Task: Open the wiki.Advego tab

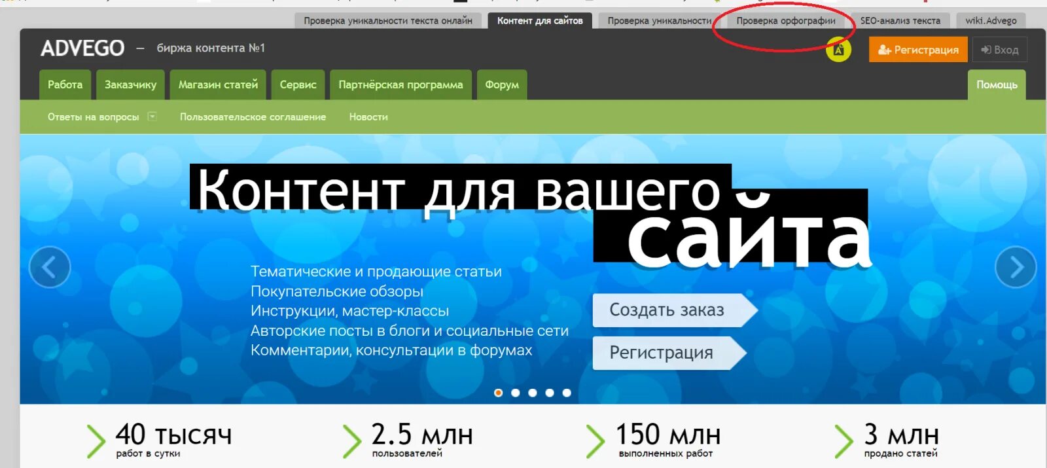Action: [x=991, y=21]
